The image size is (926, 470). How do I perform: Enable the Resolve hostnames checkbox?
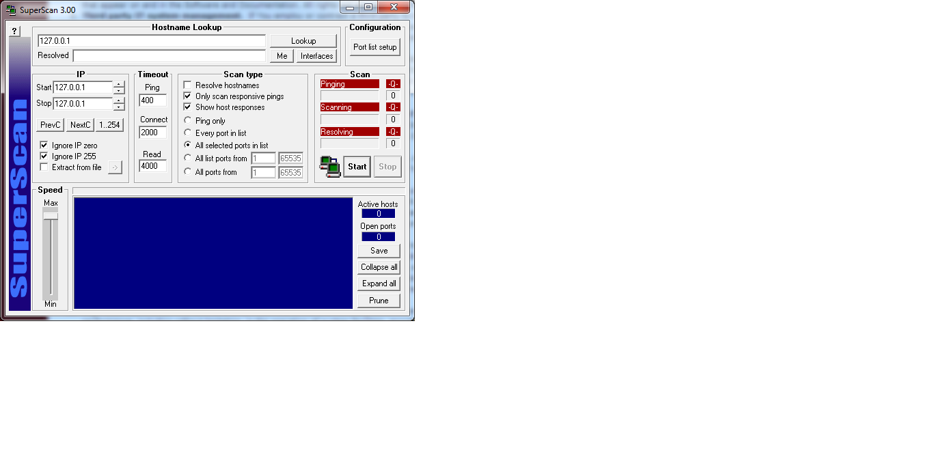[187, 85]
